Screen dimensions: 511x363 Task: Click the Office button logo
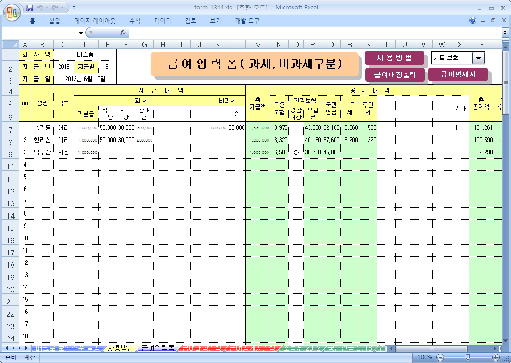click(12, 11)
